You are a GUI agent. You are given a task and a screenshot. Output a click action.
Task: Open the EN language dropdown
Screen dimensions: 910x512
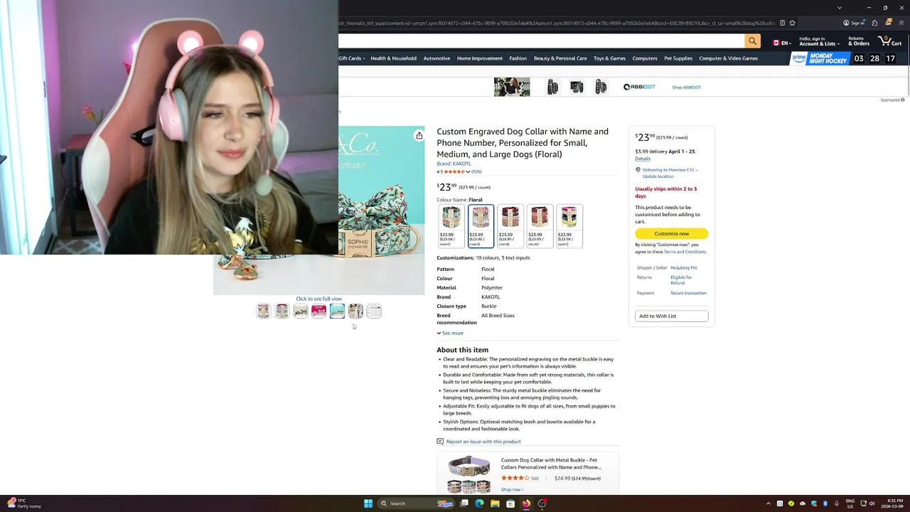pos(781,43)
